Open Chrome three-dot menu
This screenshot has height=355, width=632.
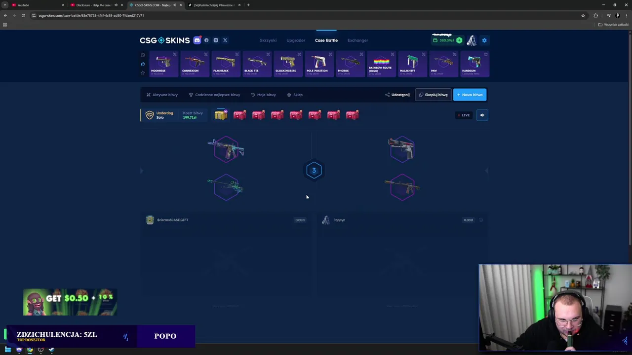[626, 15]
